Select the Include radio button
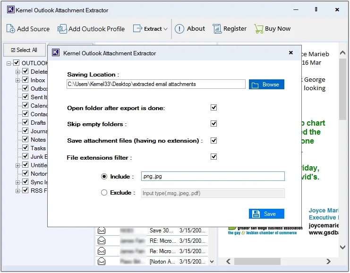Image resolution: width=350 pixels, height=273 pixels. pyautogui.click(x=104, y=177)
